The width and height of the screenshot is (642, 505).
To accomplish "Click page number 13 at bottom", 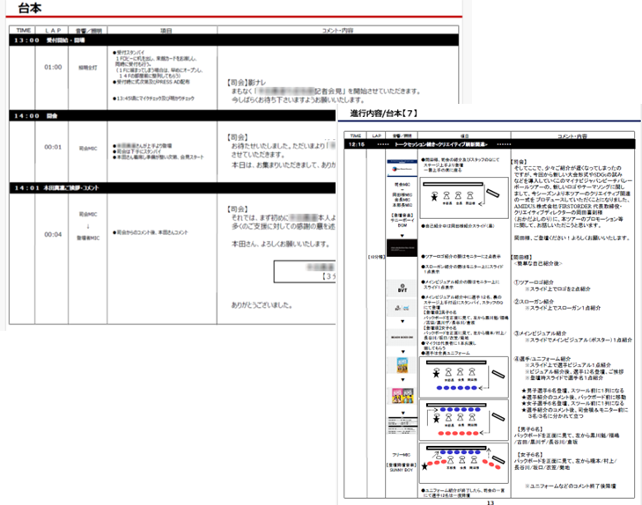I will click(491, 502).
